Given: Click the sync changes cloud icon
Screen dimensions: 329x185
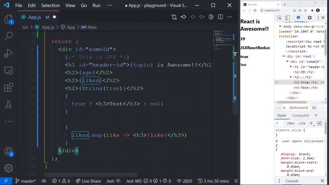Looking at the screenshot, I should [44, 181].
